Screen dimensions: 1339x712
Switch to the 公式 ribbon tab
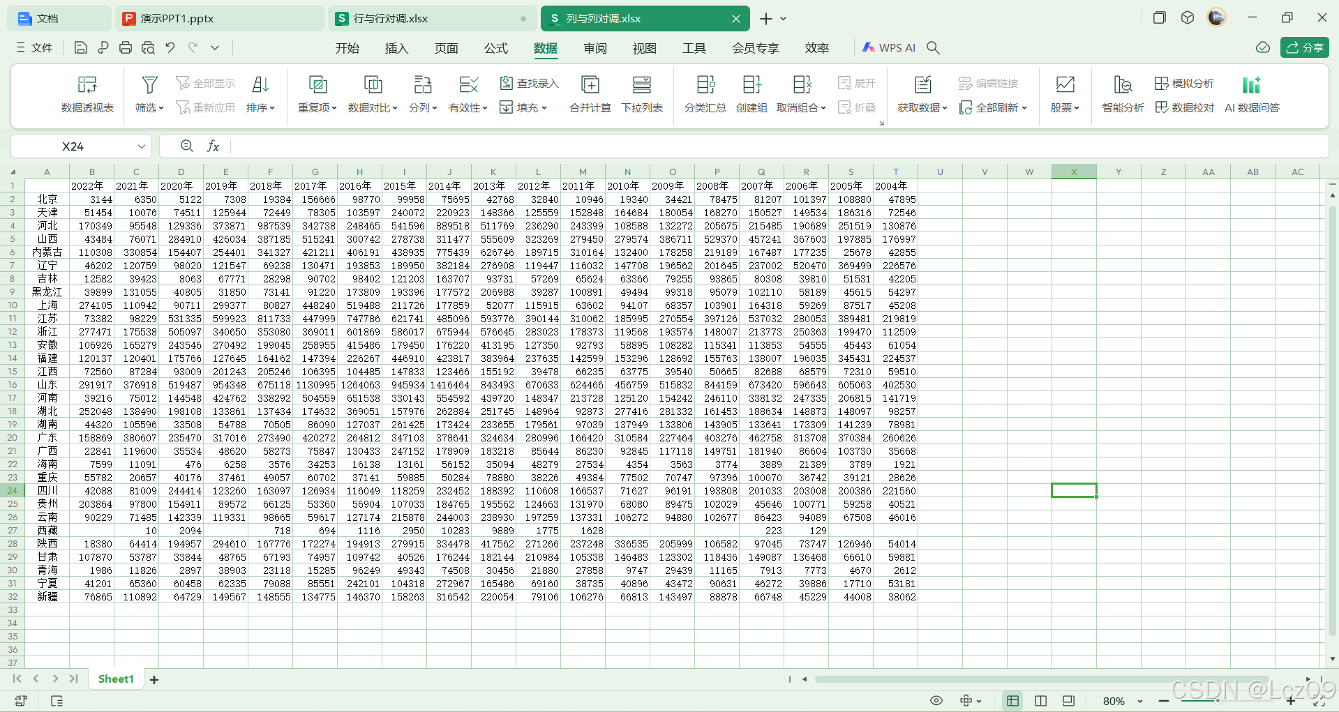496,48
